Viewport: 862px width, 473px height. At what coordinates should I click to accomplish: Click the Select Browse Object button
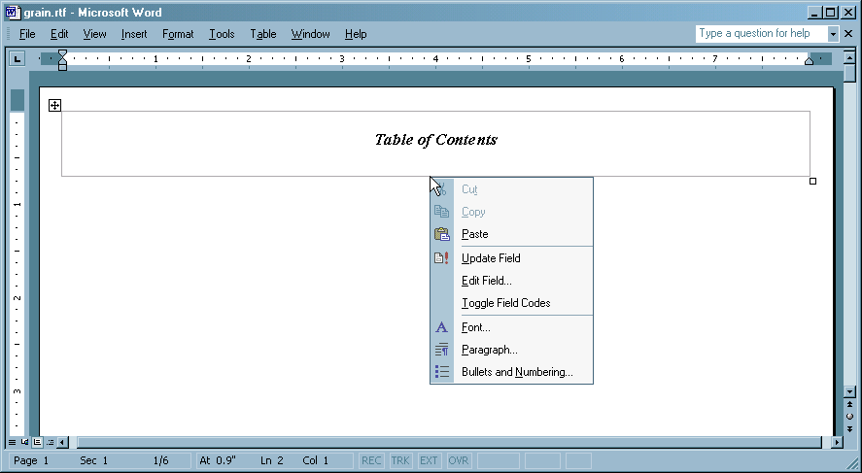pyautogui.click(x=850, y=417)
